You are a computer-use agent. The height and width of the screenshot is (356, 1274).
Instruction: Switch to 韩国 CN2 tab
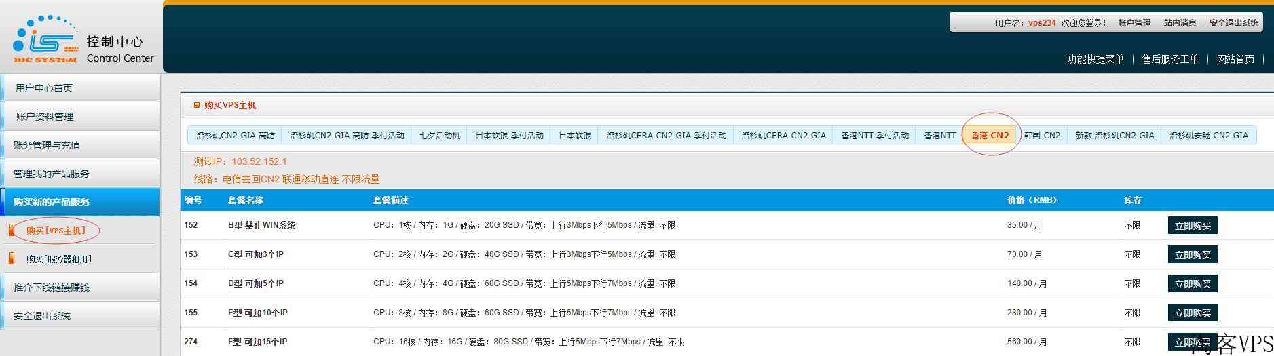coord(1042,136)
